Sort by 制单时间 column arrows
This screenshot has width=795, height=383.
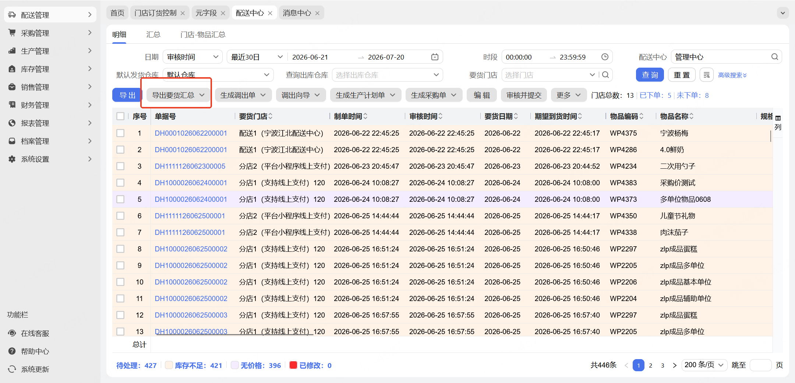[x=365, y=117]
